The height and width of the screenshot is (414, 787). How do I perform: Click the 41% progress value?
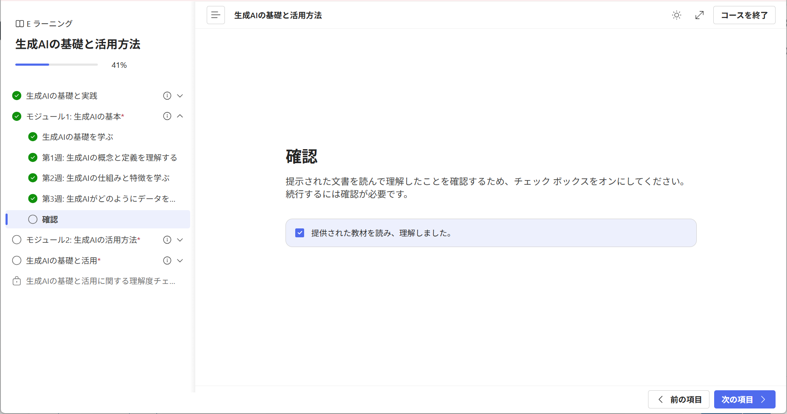coord(119,65)
